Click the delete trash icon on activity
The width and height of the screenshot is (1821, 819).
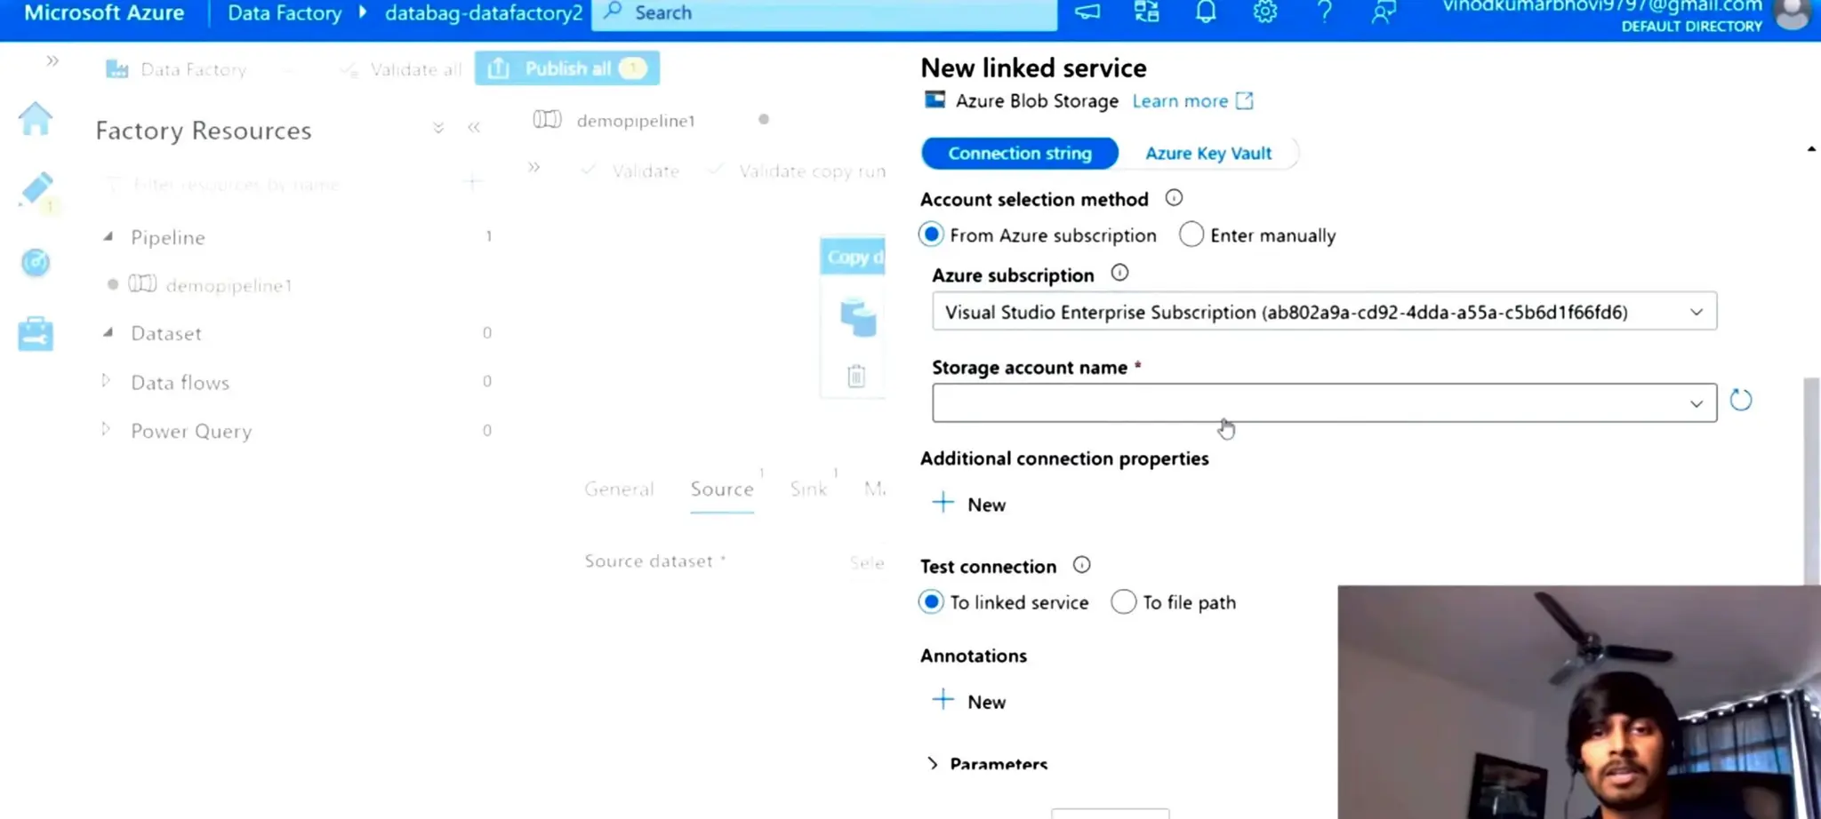(x=856, y=376)
